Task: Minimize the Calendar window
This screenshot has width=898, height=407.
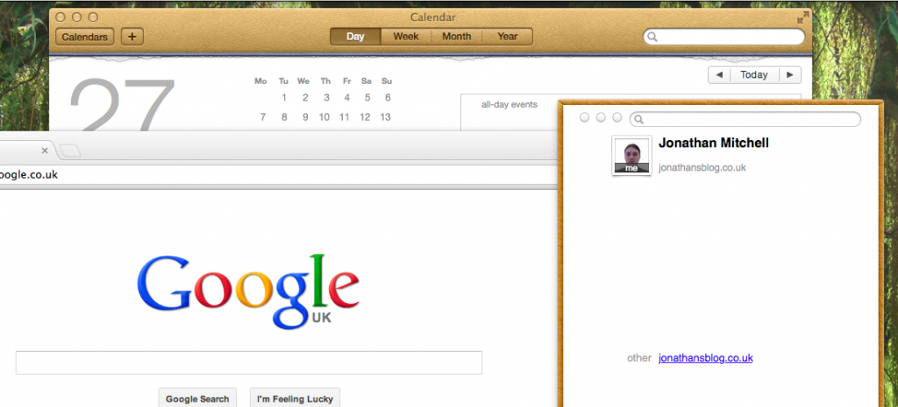Action: click(x=77, y=18)
